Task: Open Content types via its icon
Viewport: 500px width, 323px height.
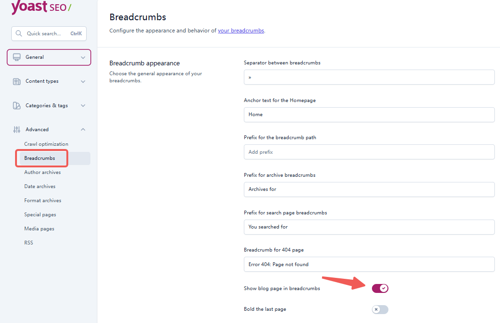Action: [16, 81]
